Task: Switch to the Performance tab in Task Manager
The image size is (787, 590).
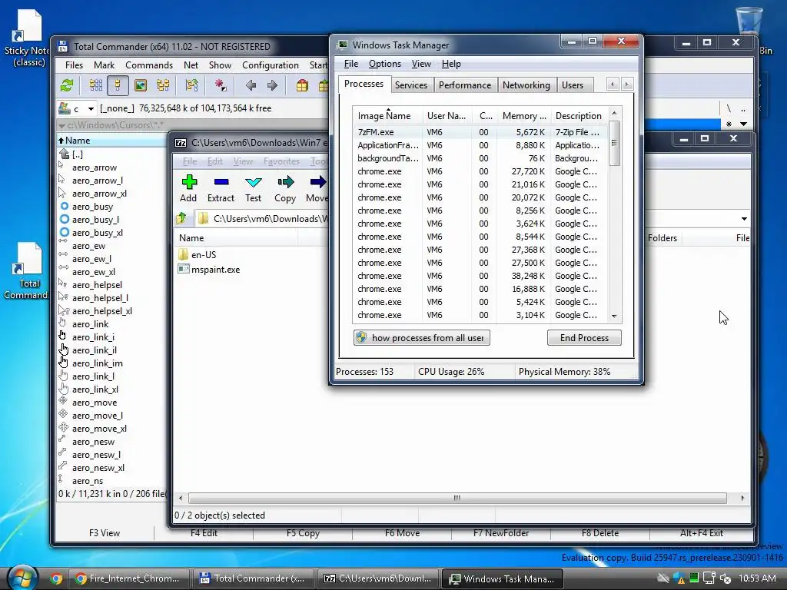Action: (x=465, y=85)
